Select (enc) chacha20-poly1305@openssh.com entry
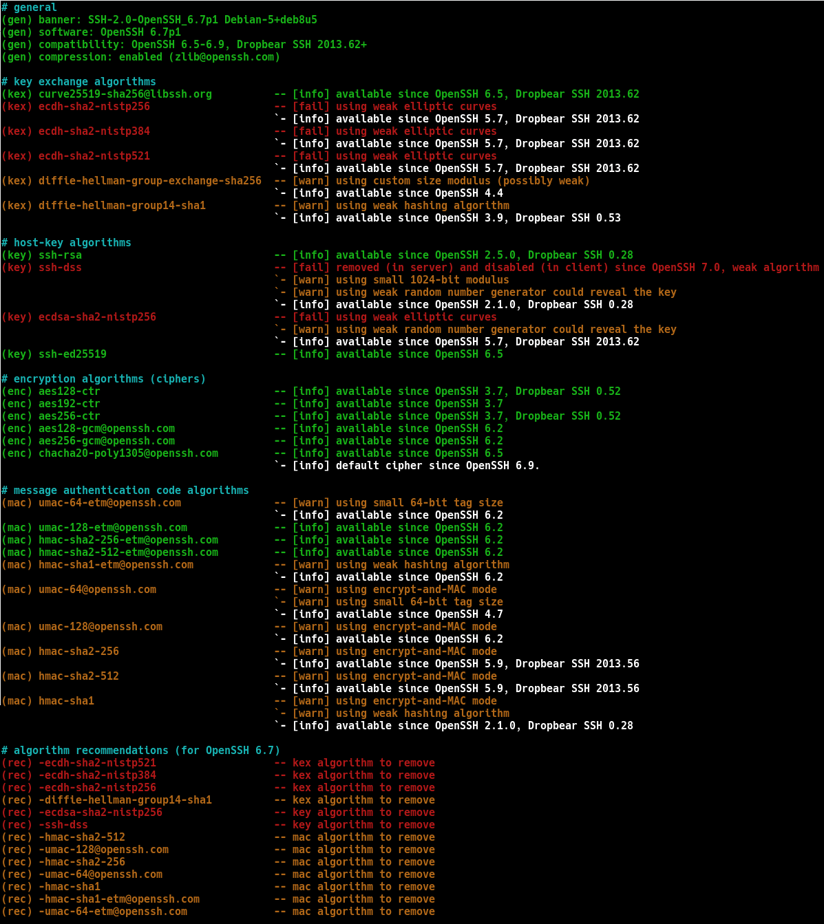 click(x=110, y=453)
